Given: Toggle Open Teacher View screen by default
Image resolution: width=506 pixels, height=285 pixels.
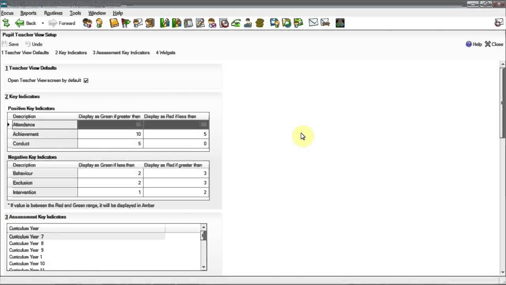Looking at the screenshot, I should tap(86, 80).
